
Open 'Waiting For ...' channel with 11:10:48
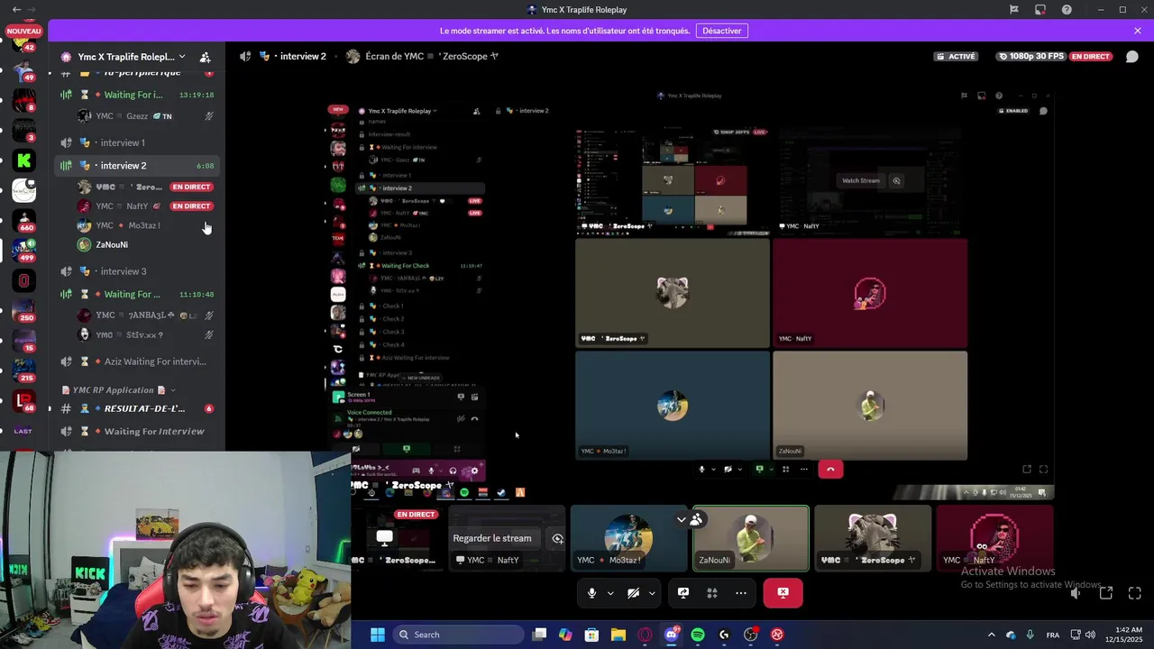click(135, 294)
